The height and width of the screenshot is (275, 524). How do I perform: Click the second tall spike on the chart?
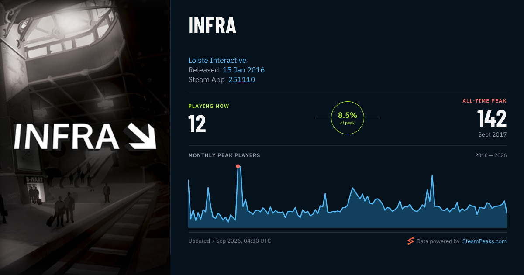[x=432, y=176]
